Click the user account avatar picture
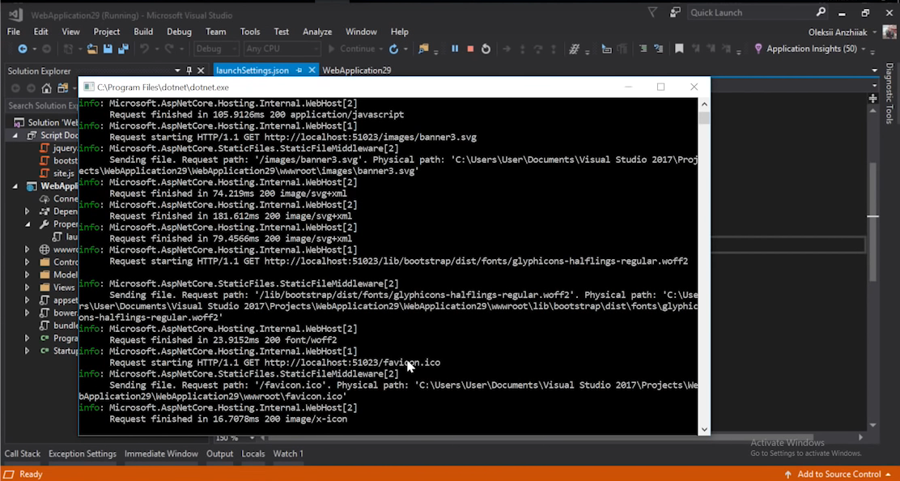 pos(891,32)
